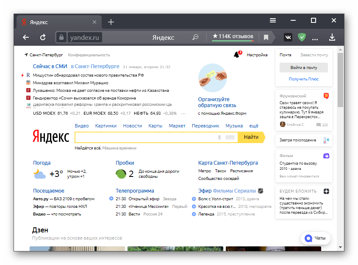
Task: Switch to the 'Картинки' search tab
Action: tap(105, 126)
